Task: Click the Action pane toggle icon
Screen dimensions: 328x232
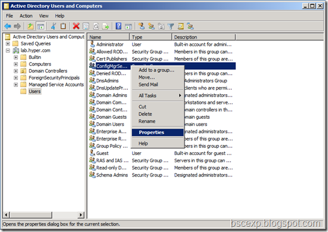Action: point(128,26)
